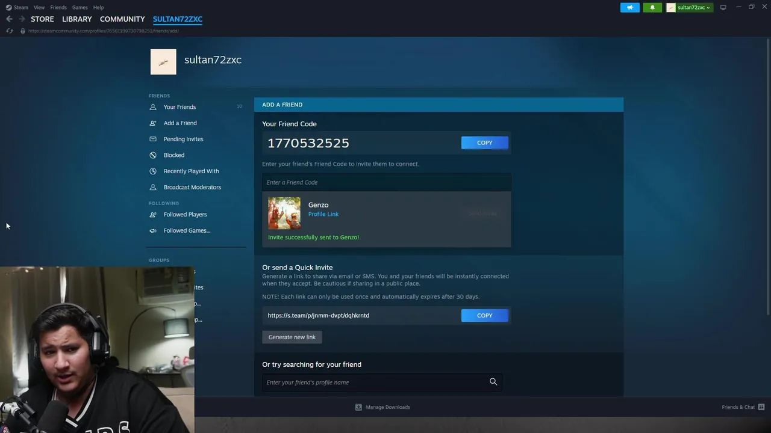Click the Add a Friend person-plus icon

153,123
